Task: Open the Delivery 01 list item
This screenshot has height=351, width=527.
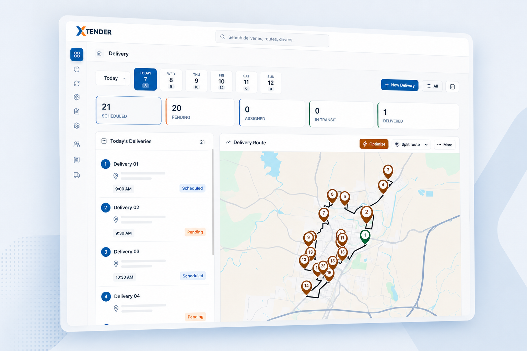Action: click(154, 176)
